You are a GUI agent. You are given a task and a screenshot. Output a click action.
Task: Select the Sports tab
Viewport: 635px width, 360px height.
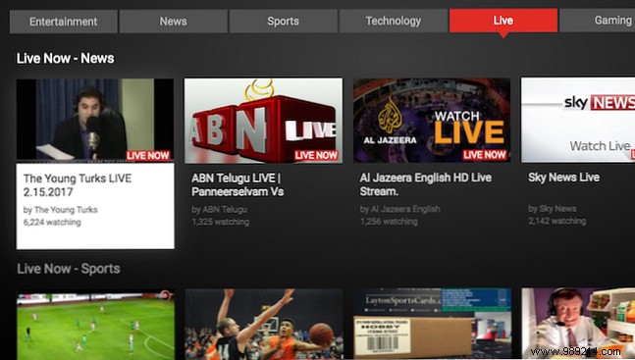pos(283,21)
